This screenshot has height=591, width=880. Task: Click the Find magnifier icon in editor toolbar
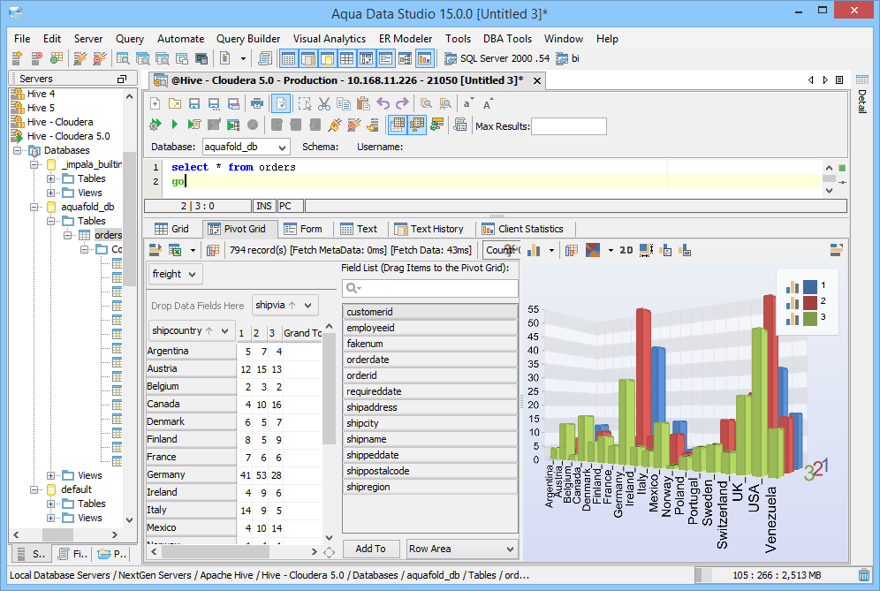tap(426, 104)
